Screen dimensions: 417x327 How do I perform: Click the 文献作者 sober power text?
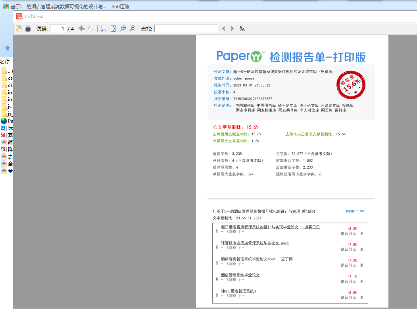click(x=234, y=79)
